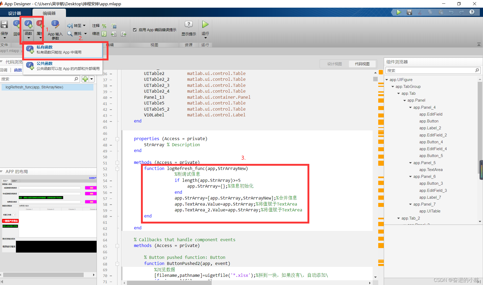Viewport: 483px width, 285px height.
Task: Click the green plus add icon in code browser
Action: click(x=85, y=79)
